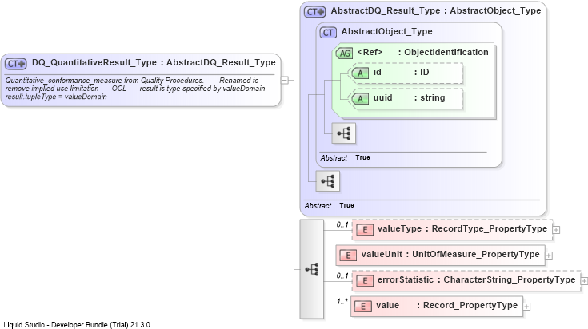Click Abstract True in AbstractObject_Type box

345,158
